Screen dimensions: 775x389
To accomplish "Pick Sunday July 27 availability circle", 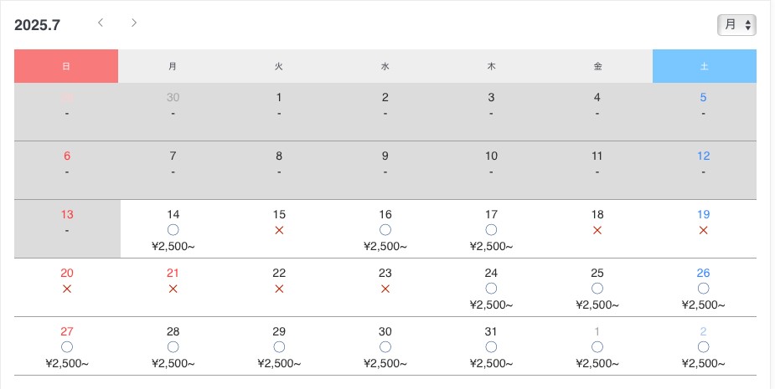I will point(67,347).
